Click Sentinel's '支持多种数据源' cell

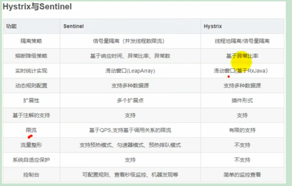click(x=130, y=86)
